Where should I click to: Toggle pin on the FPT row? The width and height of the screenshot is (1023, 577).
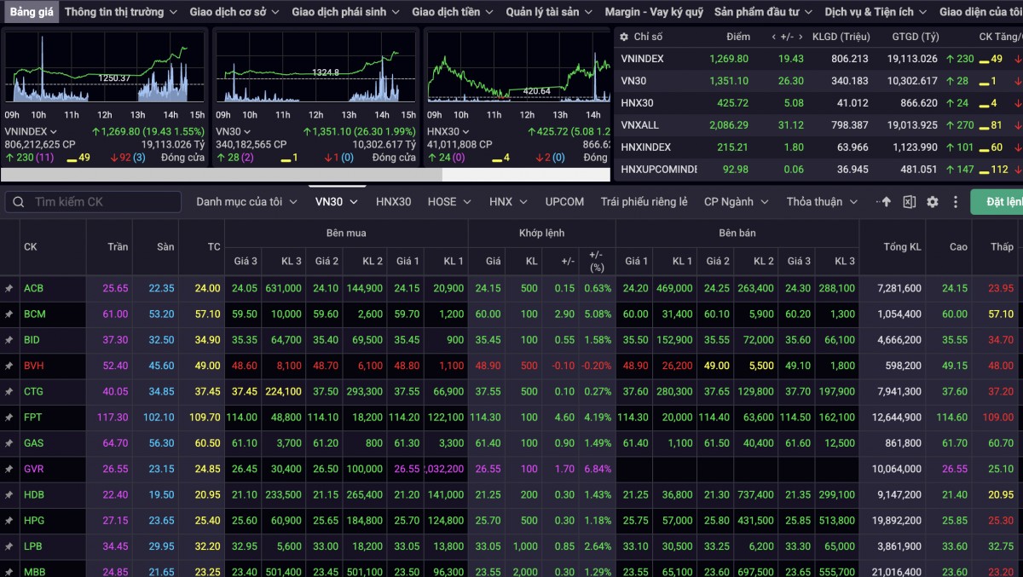(9, 418)
